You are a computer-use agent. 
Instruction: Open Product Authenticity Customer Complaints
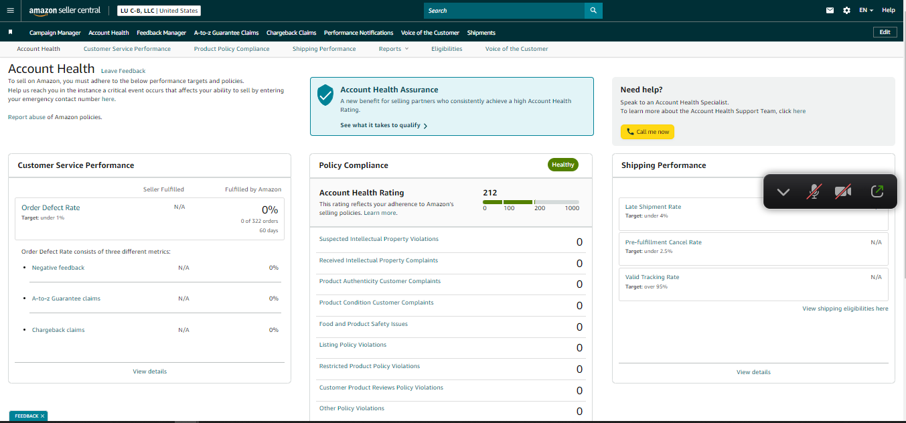(380, 281)
